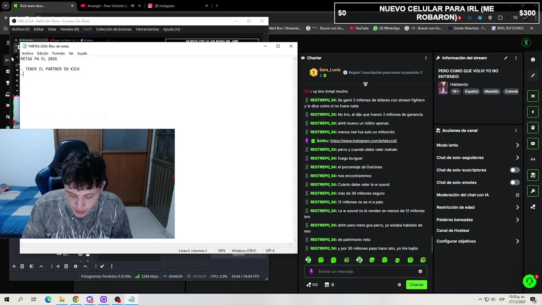Expand Chat de solo-seguidores options
Viewport: 542px width, 305px height.
coord(517,158)
